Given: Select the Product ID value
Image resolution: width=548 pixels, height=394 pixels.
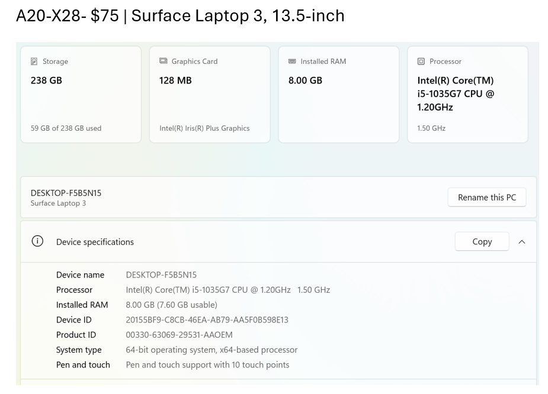Looking at the screenshot, I should pyautogui.click(x=178, y=335).
